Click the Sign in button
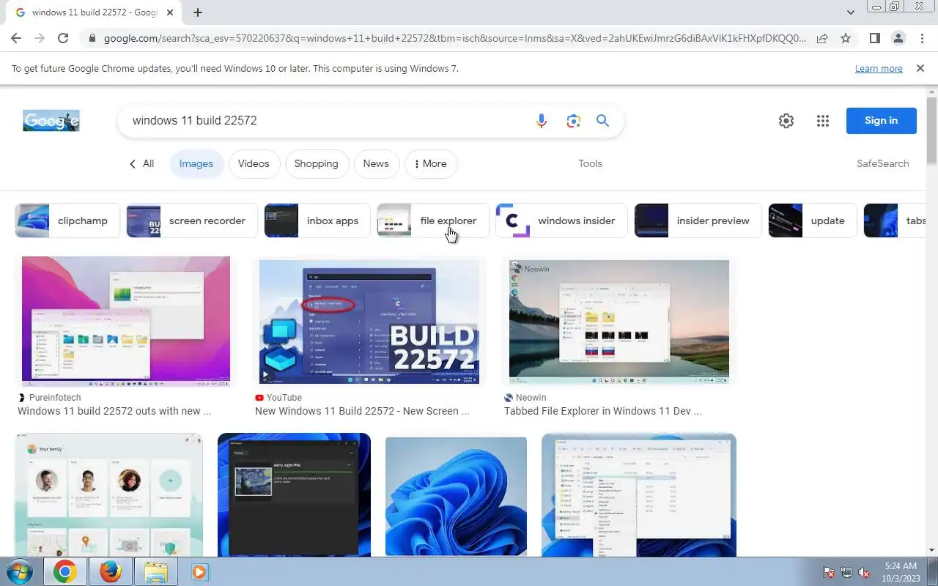Viewport: 938px width, 586px height. (x=881, y=121)
